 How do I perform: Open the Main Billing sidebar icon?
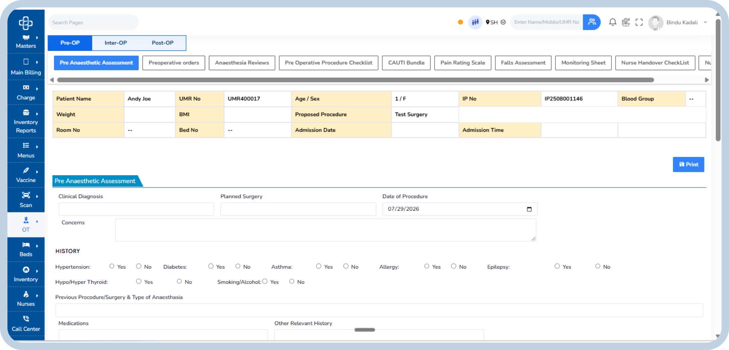point(26,62)
